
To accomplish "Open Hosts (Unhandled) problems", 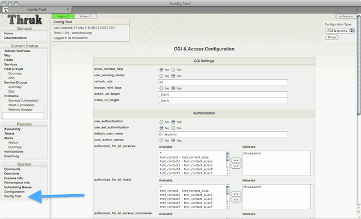I will 21,105.
